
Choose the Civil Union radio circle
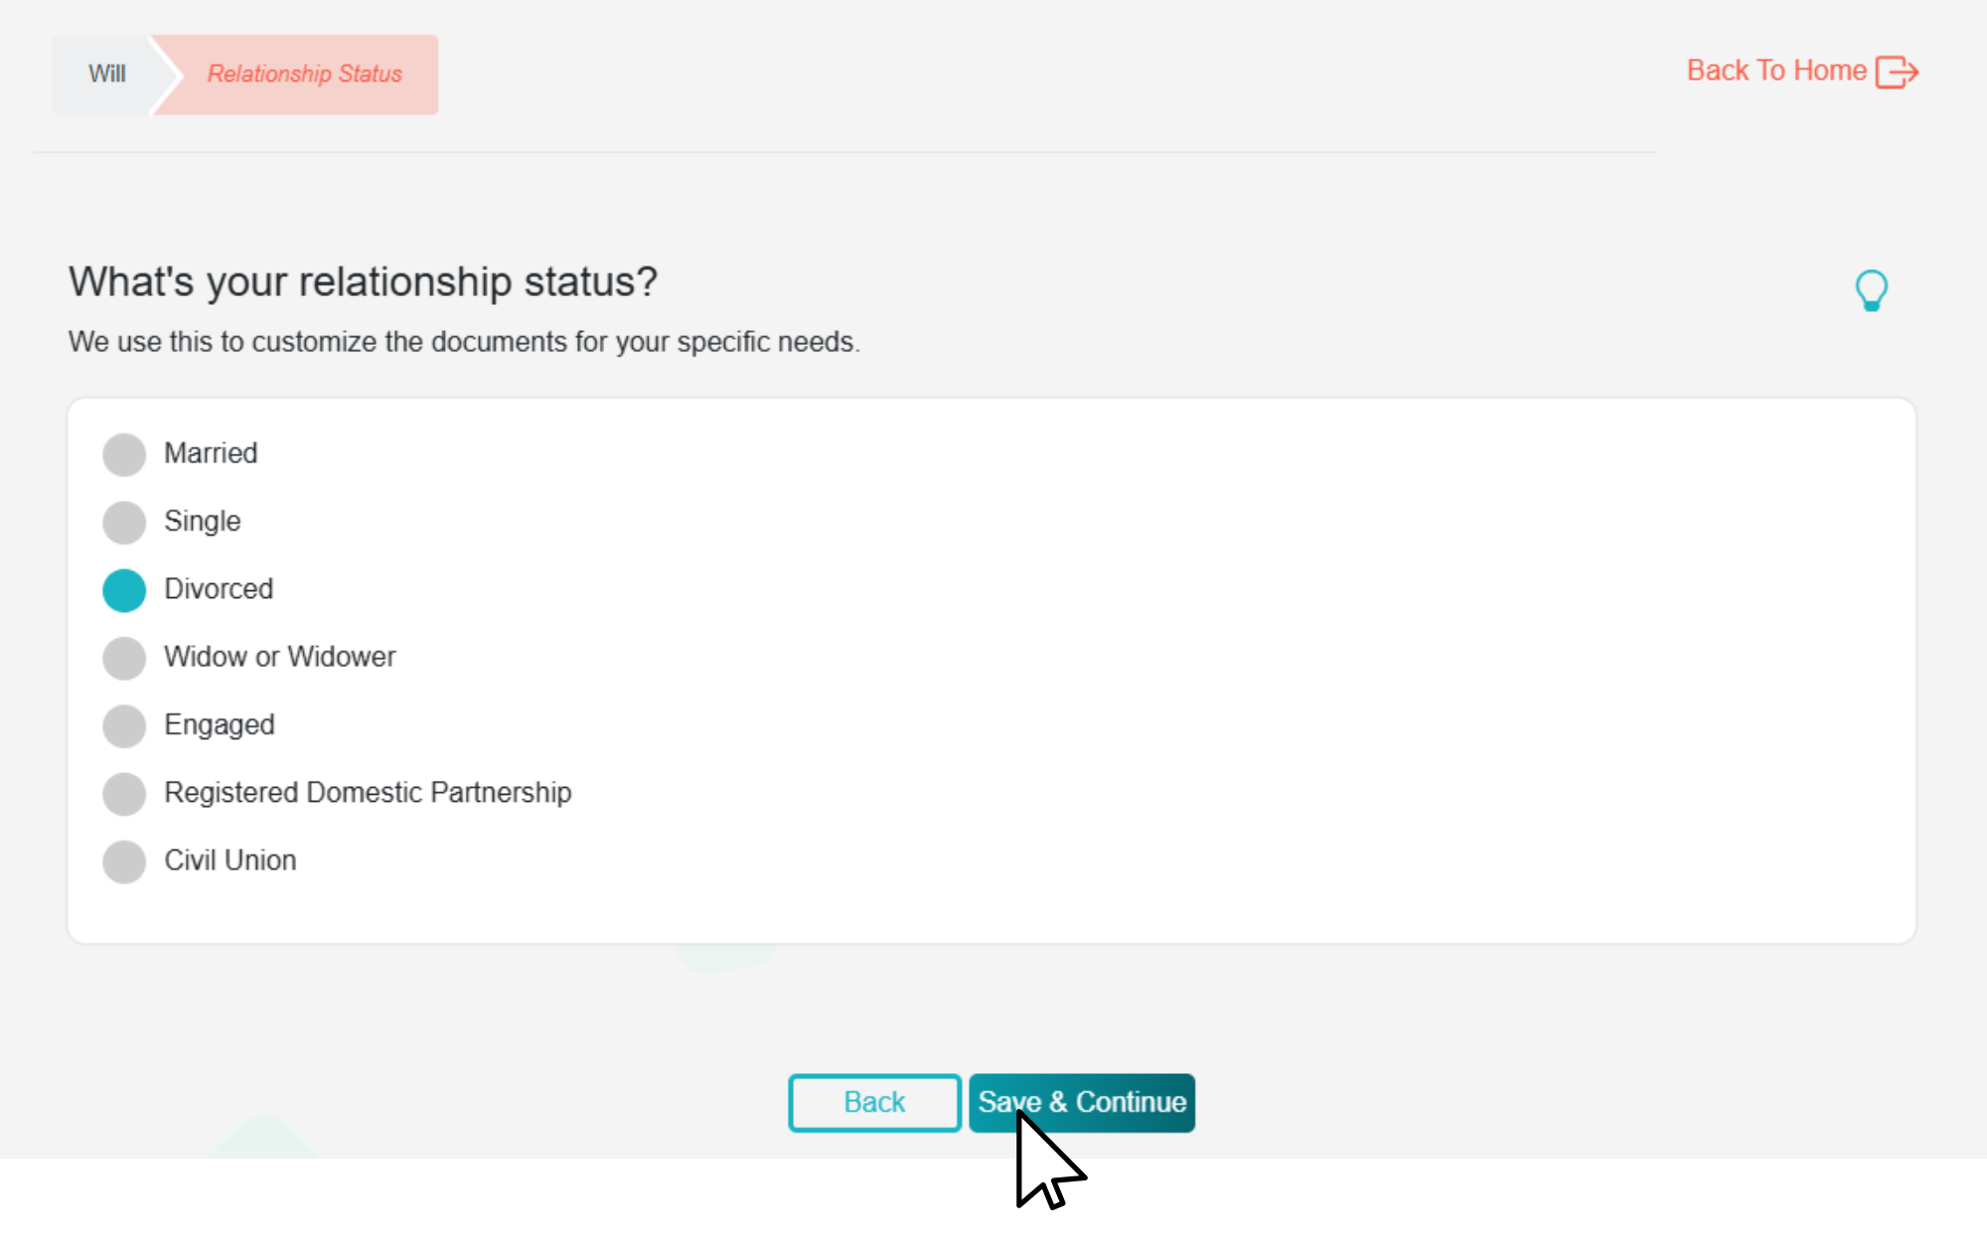(124, 861)
